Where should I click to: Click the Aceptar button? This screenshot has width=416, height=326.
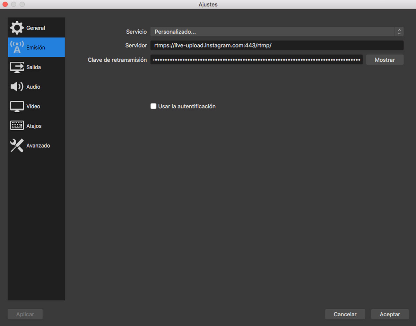pyautogui.click(x=390, y=314)
